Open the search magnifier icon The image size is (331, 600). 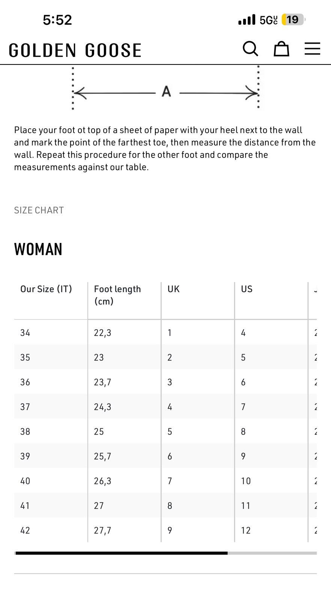pos(250,49)
